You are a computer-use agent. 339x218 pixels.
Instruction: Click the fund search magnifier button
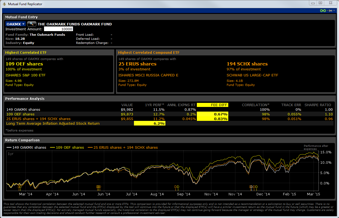(32, 24)
